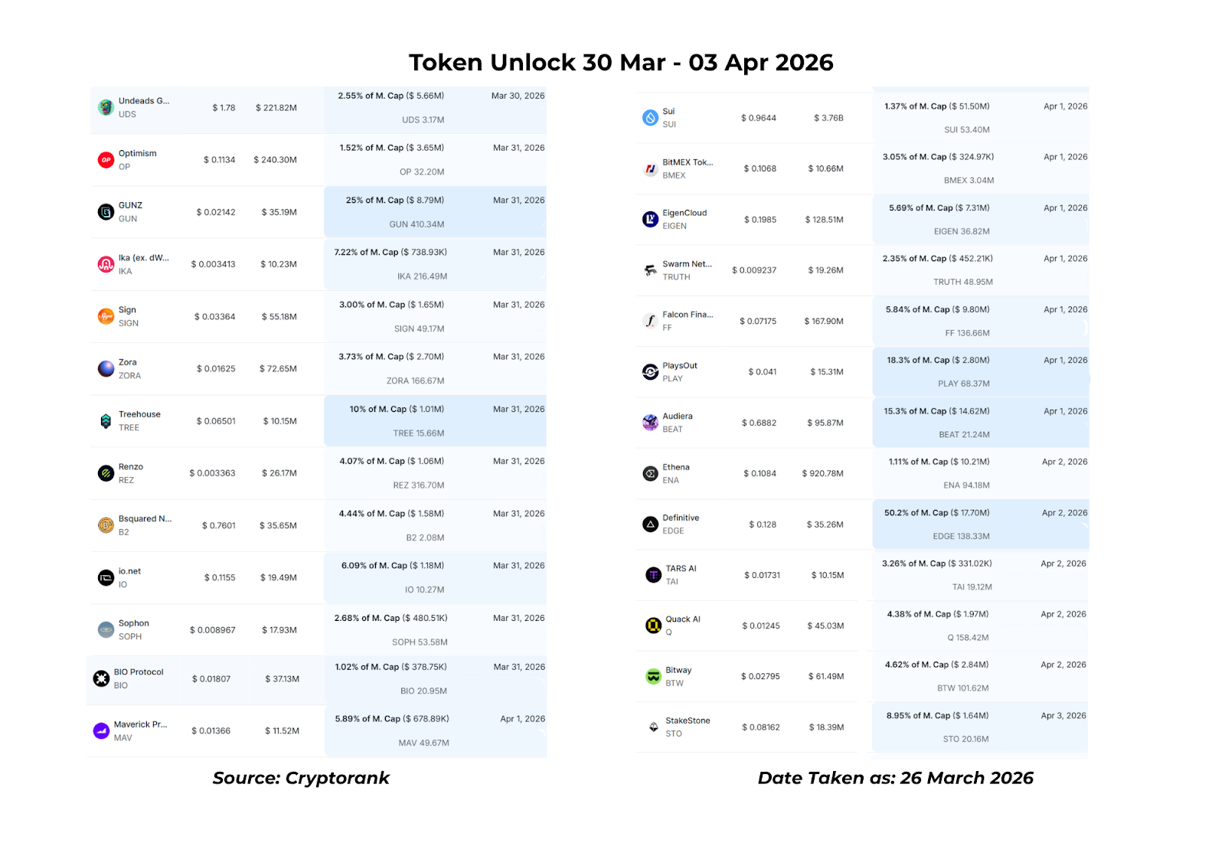Click the Optimism OP token icon
Screen dimensions: 1225x866
pyautogui.click(x=106, y=160)
